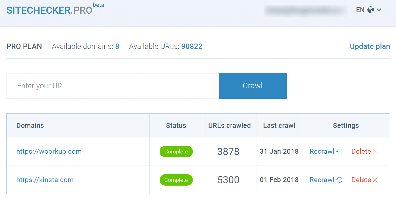
Task: Click the red X icon for woorkup.com
Action: click(x=375, y=151)
